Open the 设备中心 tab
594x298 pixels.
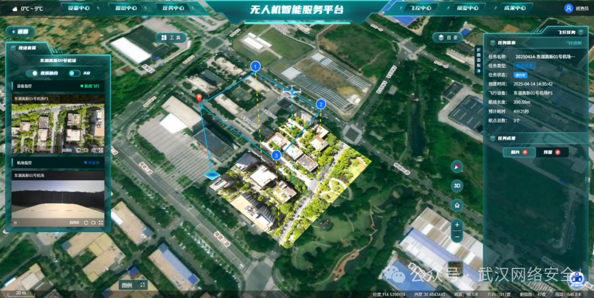79,7
